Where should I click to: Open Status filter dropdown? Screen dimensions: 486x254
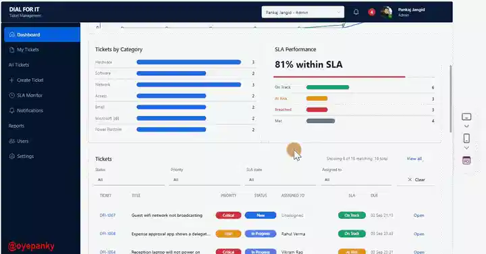(129, 180)
